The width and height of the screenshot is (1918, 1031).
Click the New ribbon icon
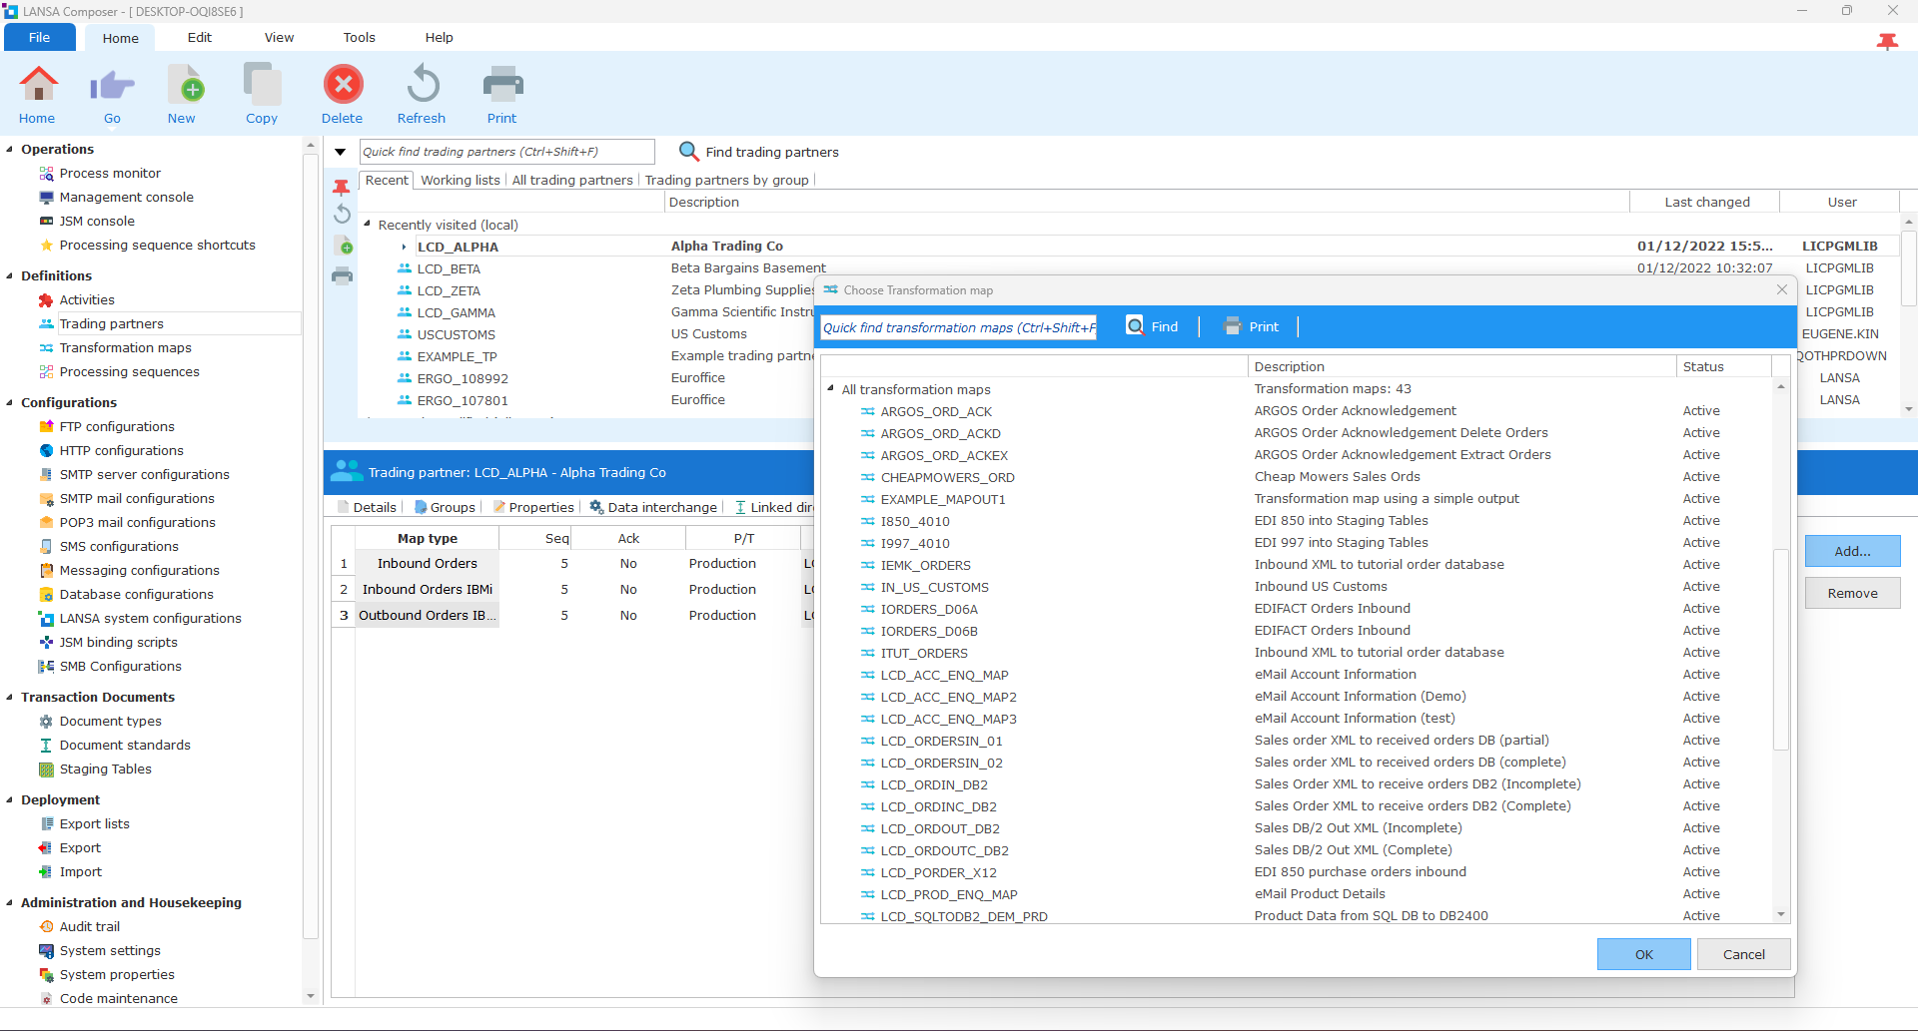coord(185,85)
